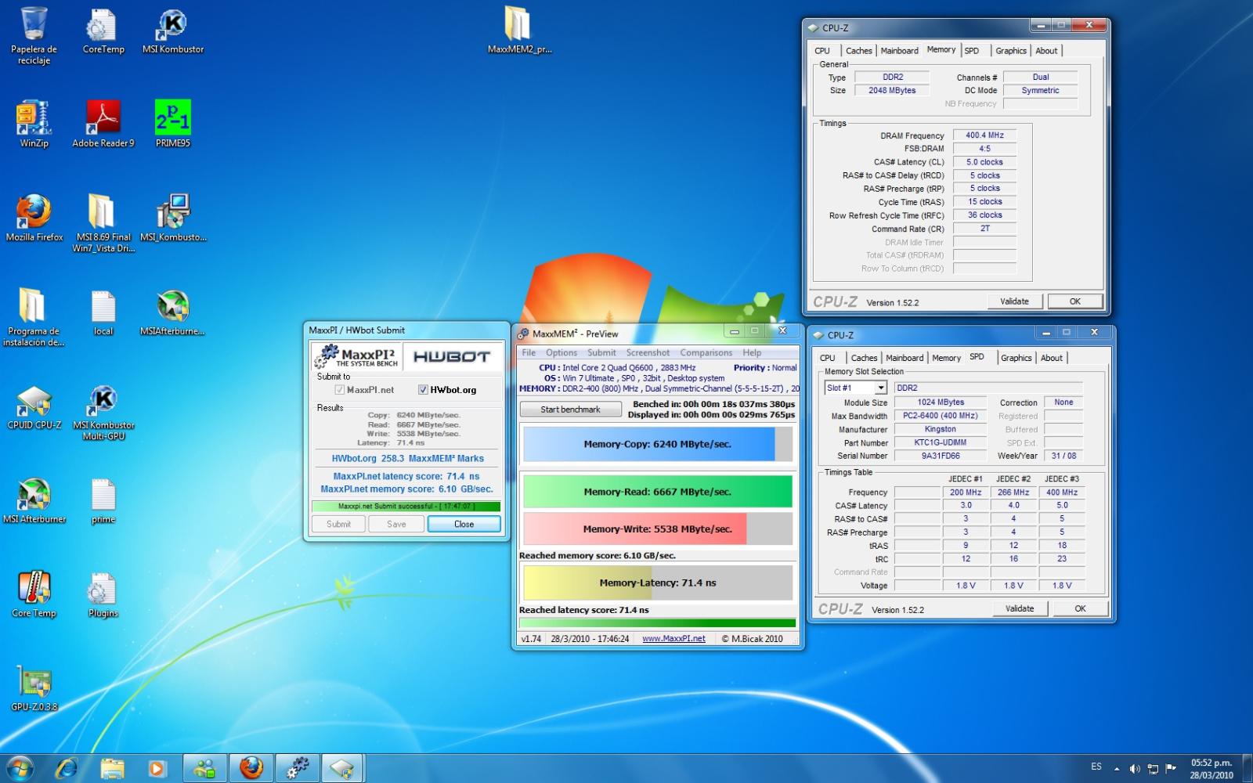Open the Core Temp thermometer icon

point(34,594)
